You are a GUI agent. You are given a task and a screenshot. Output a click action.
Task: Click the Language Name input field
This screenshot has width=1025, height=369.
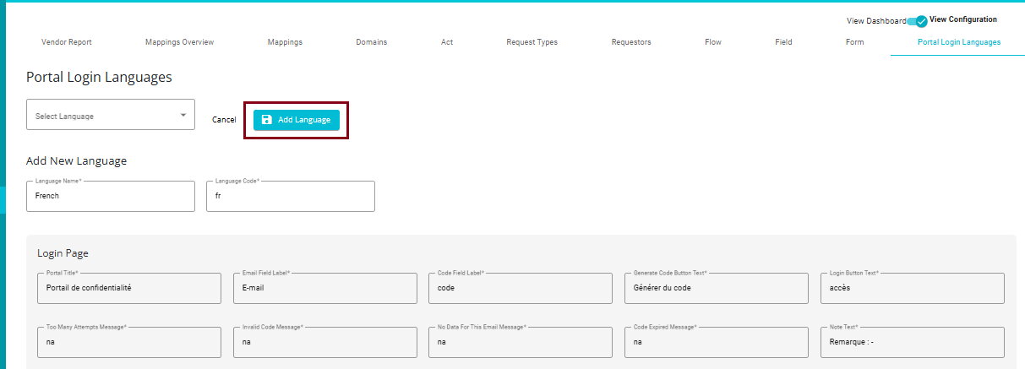(x=111, y=196)
